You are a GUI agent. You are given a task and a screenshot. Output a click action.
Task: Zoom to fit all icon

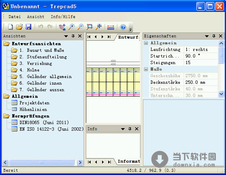(x=98, y=27)
